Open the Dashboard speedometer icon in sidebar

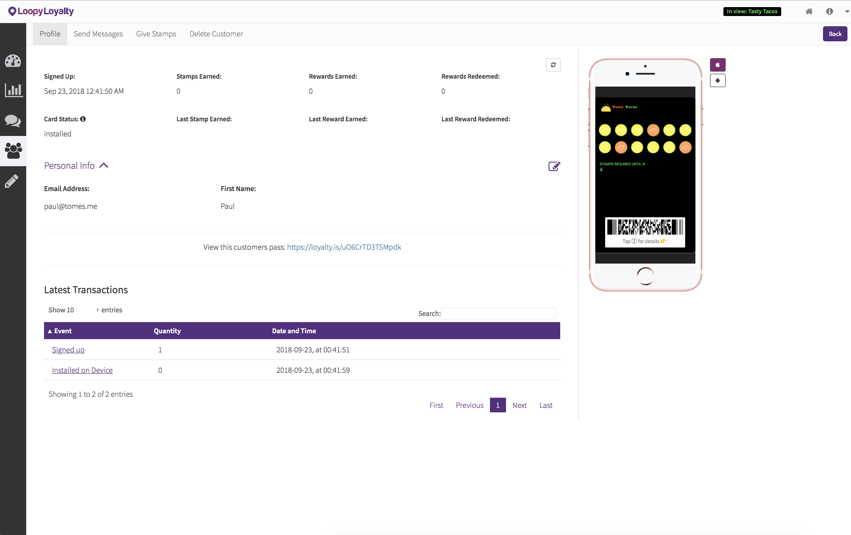coord(13,61)
